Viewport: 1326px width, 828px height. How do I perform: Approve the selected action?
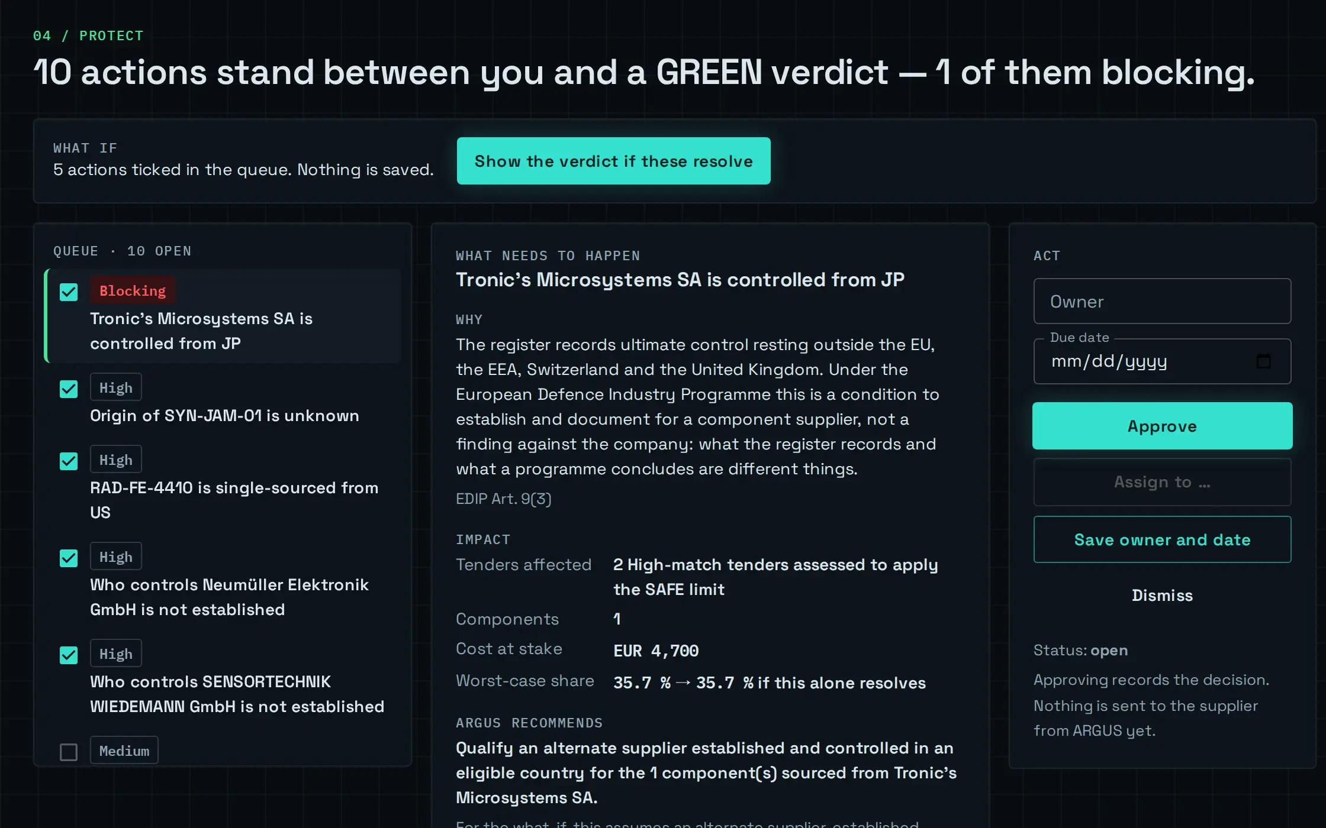click(x=1162, y=426)
